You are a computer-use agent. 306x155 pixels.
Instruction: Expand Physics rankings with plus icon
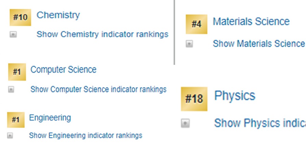point(185,123)
